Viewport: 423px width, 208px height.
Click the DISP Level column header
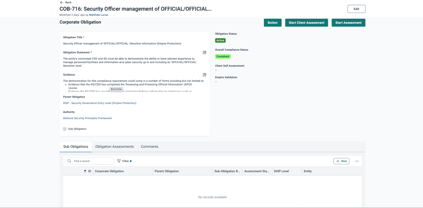pos(281,171)
